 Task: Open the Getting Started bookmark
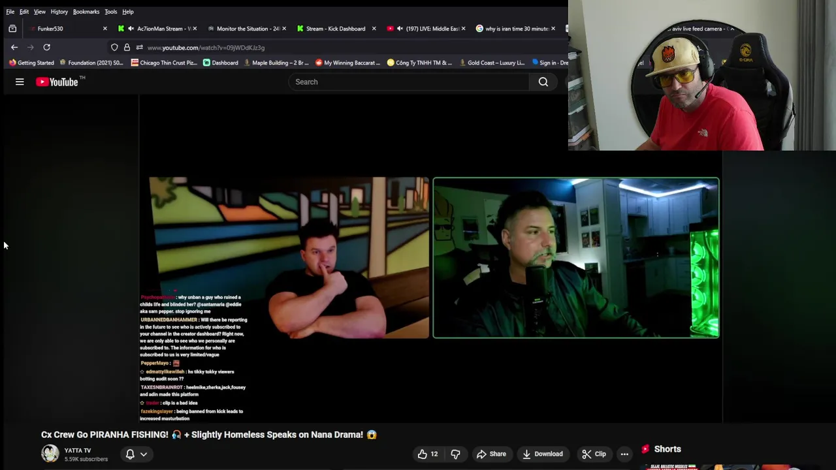31,63
